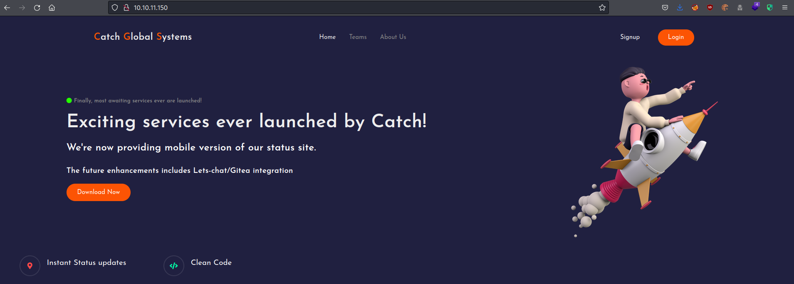Focus the address bar showing 10.10.11.150
This screenshot has height=284, width=794.
pos(359,7)
